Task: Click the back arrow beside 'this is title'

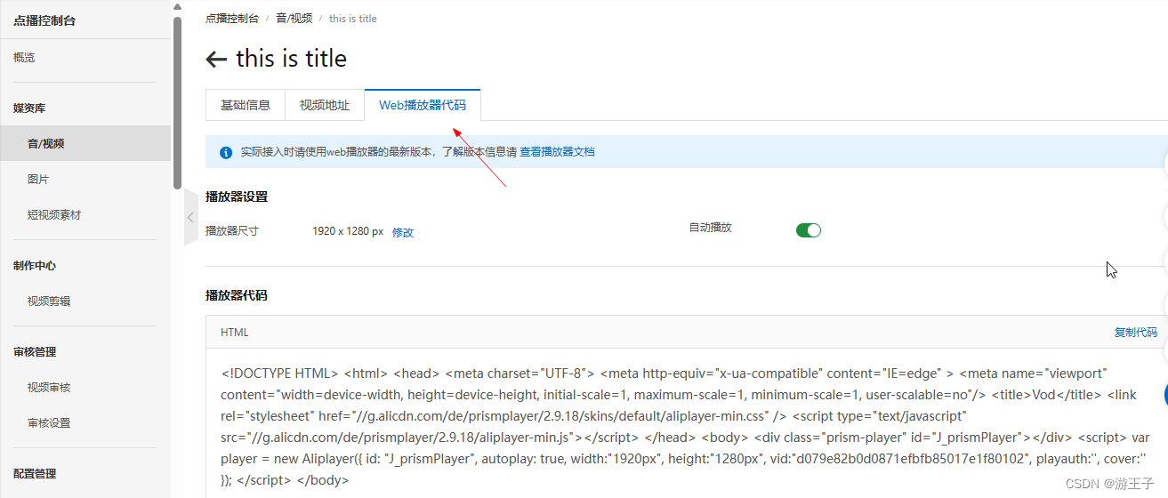Action: pyautogui.click(x=216, y=60)
